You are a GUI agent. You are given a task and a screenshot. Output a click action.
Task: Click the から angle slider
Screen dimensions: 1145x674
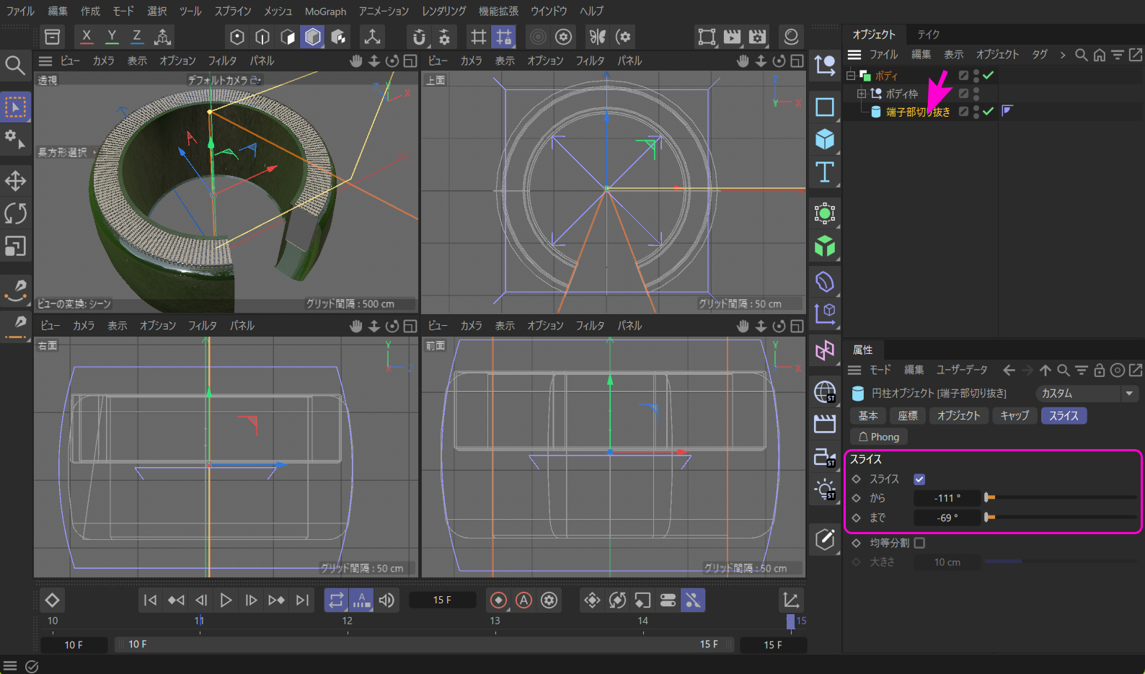pos(1061,498)
